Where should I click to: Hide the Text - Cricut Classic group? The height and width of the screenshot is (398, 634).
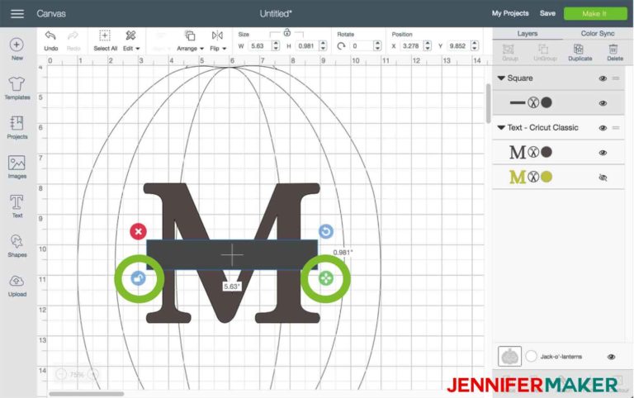(x=603, y=128)
